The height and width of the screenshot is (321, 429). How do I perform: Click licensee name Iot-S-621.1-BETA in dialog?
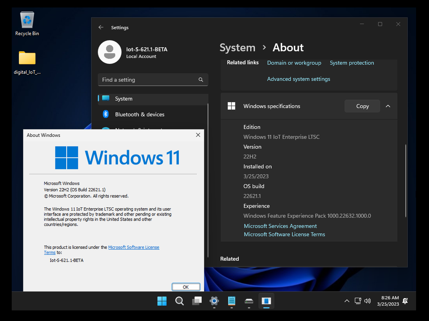tap(67, 260)
